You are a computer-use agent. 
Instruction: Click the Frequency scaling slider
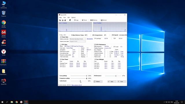pyautogui.click(x=79, y=78)
